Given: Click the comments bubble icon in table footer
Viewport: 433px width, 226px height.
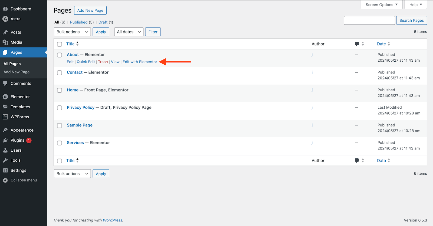Looking at the screenshot, I should click(357, 161).
